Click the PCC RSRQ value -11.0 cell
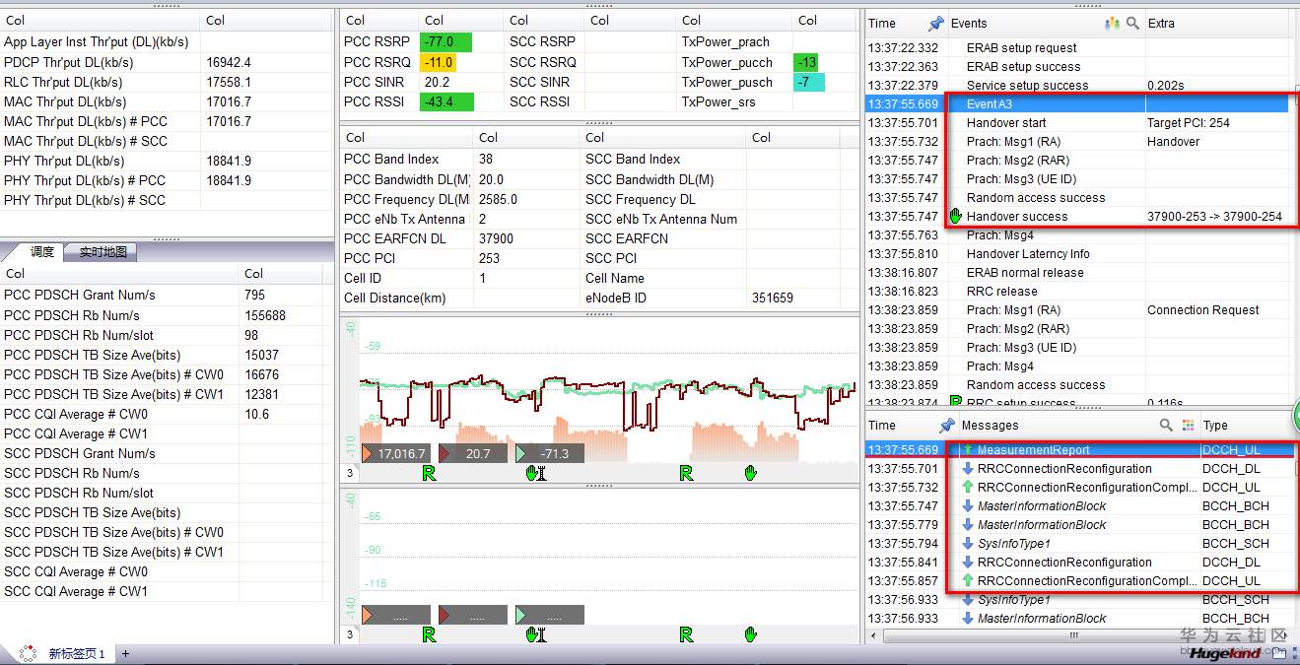The image size is (1300, 665). tap(439, 62)
